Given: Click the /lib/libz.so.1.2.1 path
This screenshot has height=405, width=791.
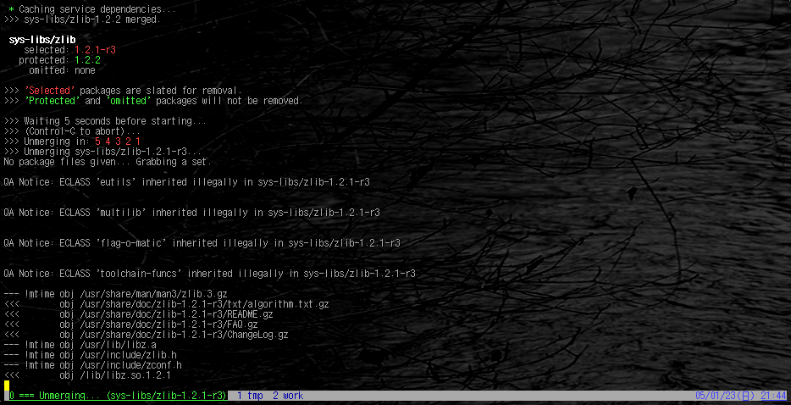Looking at the screenshot, I should click(x=125, y=375).
